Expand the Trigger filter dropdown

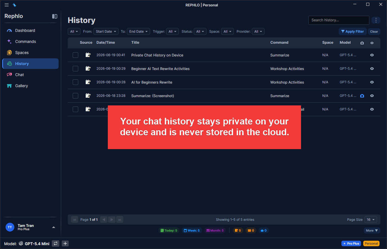point(172,32)
